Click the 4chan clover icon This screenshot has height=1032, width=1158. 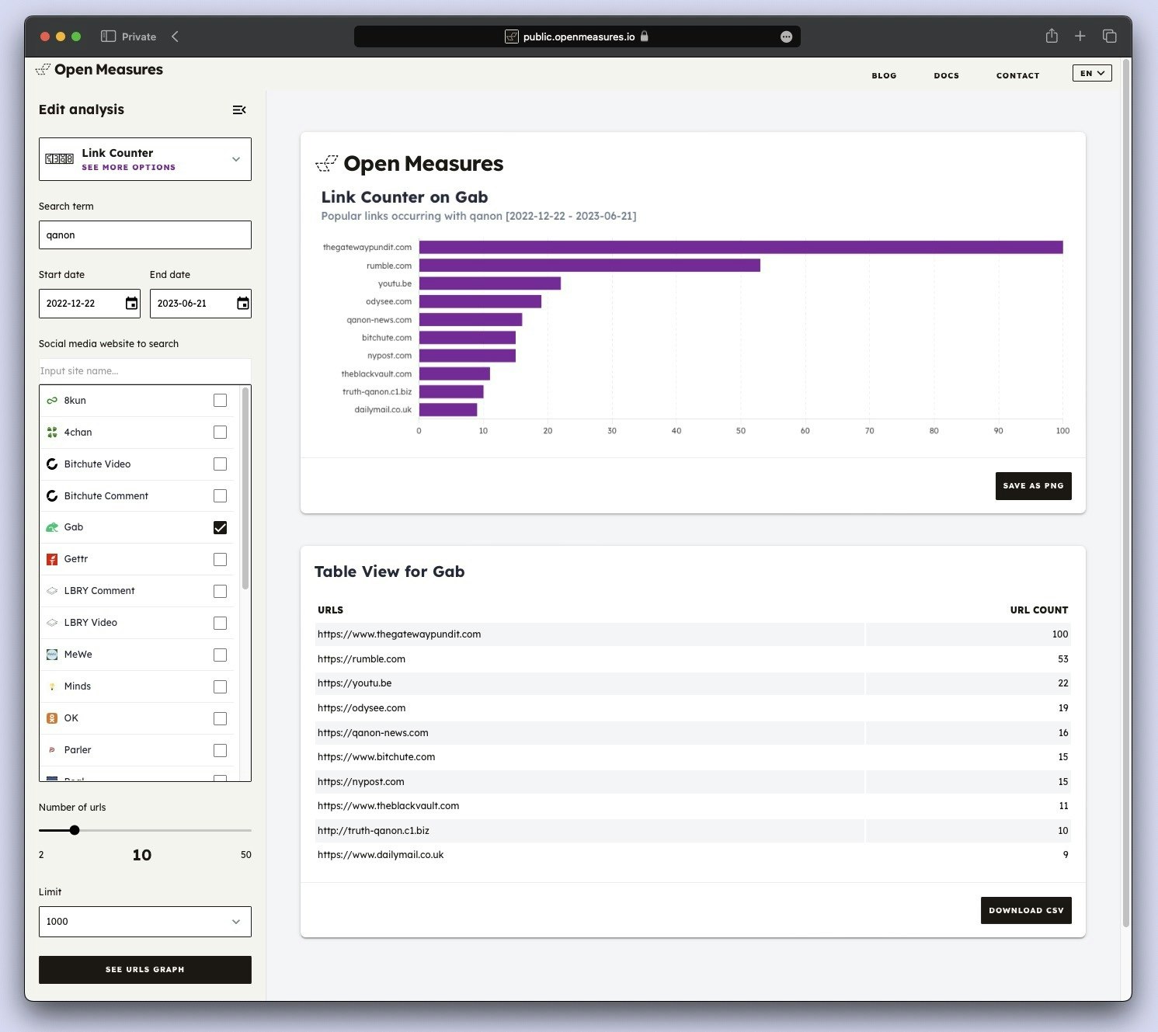52,433
